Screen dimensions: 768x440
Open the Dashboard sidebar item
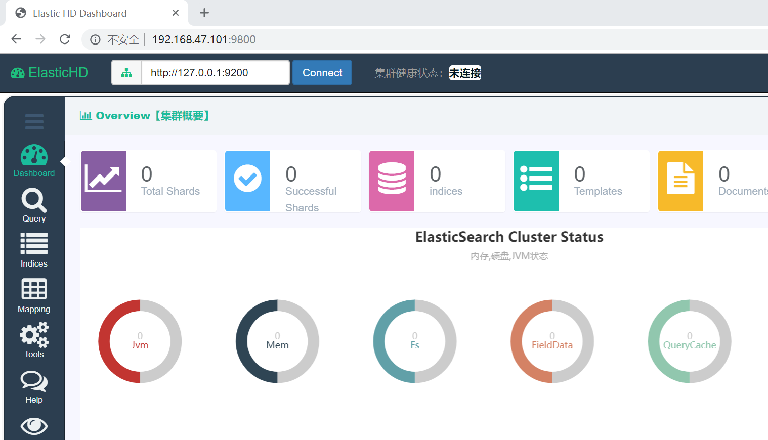[34, 161]
